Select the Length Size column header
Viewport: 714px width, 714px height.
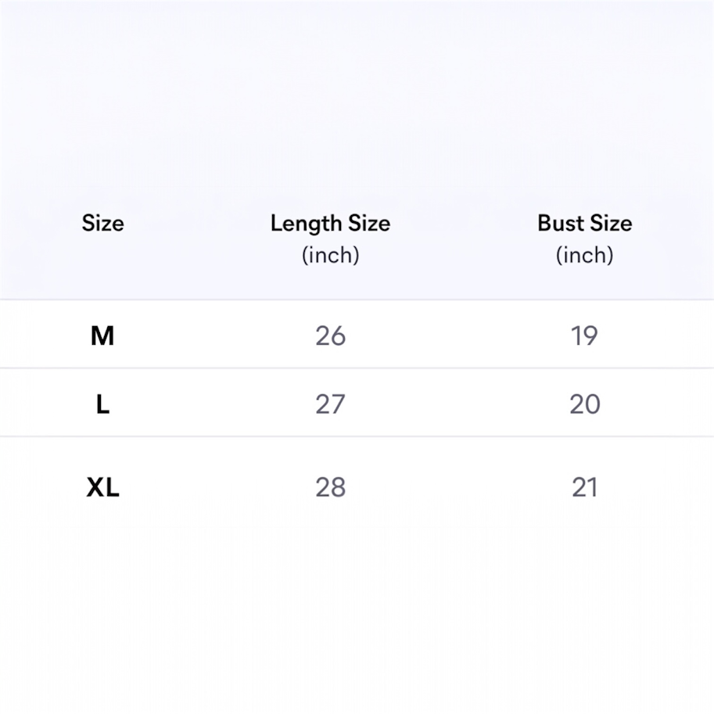click(x=330, y=224)
